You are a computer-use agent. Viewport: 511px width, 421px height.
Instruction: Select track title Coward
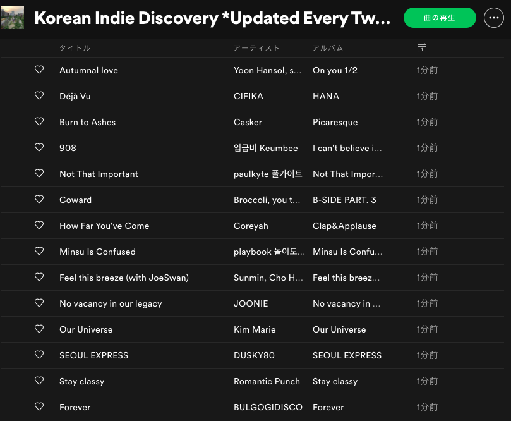point(75,200)
